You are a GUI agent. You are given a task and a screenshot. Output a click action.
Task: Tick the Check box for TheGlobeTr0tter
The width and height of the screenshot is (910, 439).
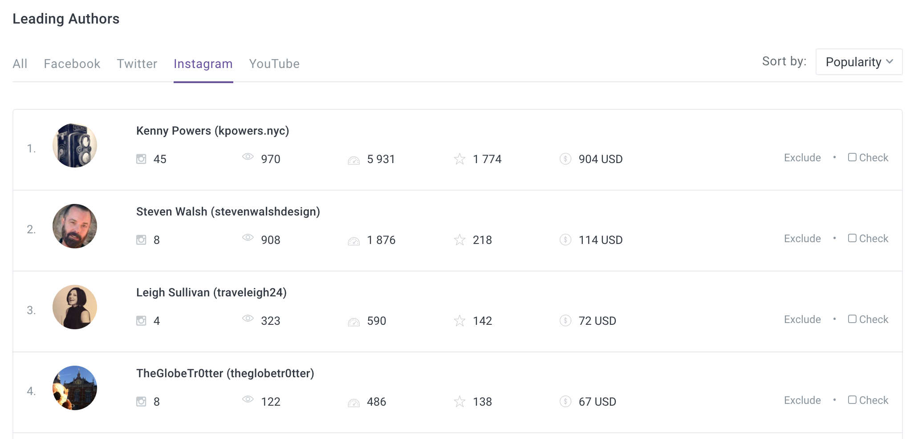(852, 400)
